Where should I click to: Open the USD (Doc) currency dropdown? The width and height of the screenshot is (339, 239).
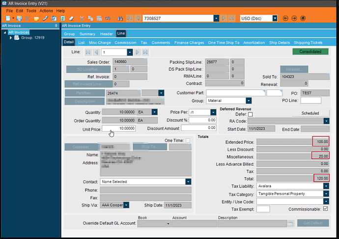tap(277, 18)
